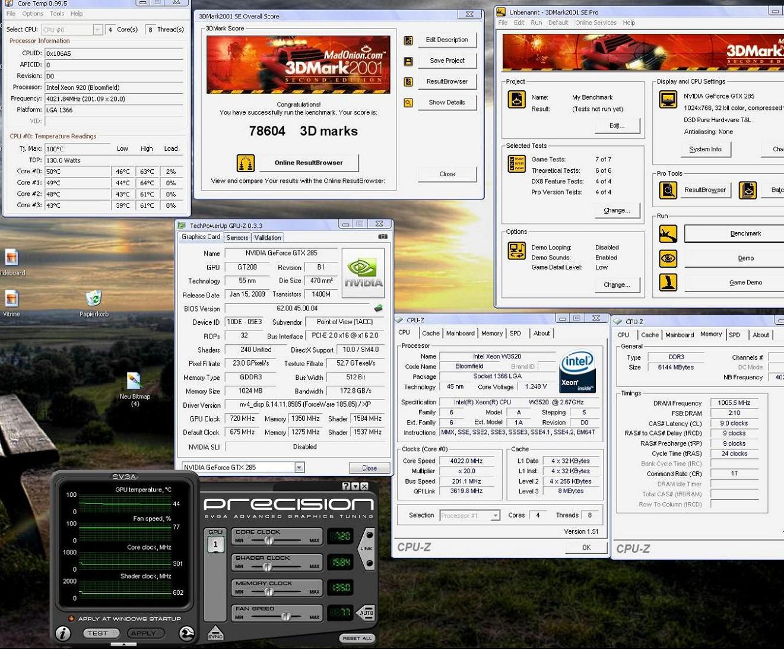Click the monitor icon in Display and CPU Settings

(668, 99)
